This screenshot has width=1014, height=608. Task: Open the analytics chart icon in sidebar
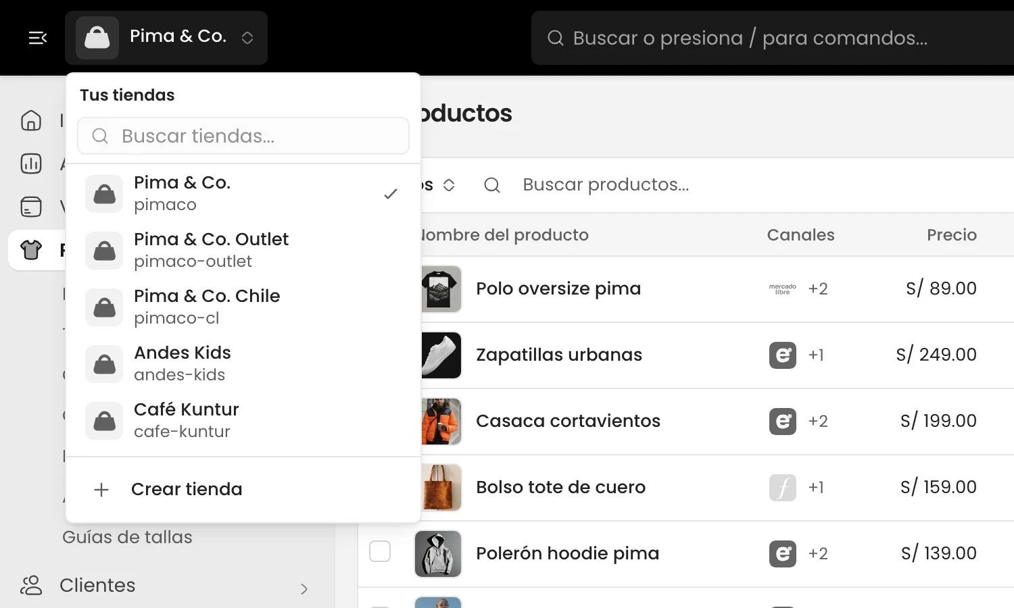point(31,163)
